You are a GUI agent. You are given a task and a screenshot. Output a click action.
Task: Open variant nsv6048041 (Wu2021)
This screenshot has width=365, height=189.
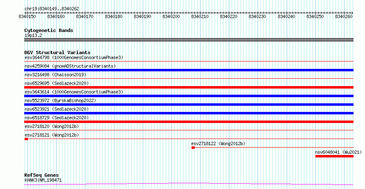(338, 152)
